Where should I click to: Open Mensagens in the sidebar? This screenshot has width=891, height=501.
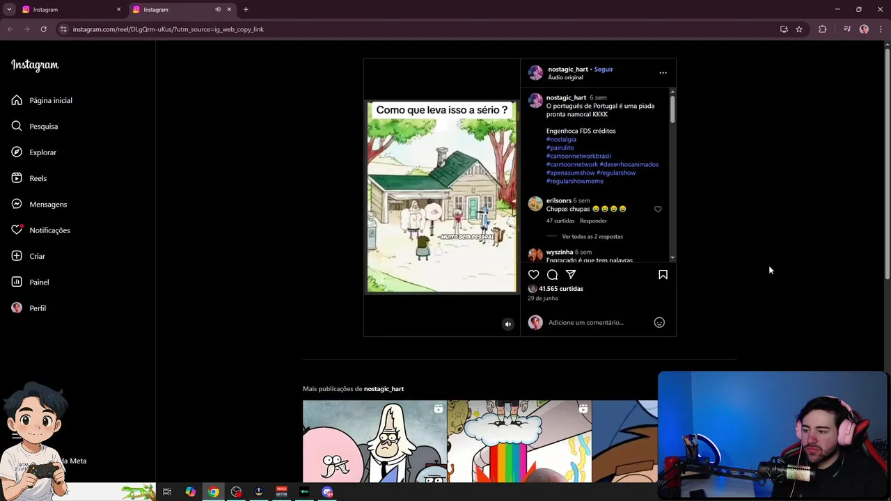(40, 204)
